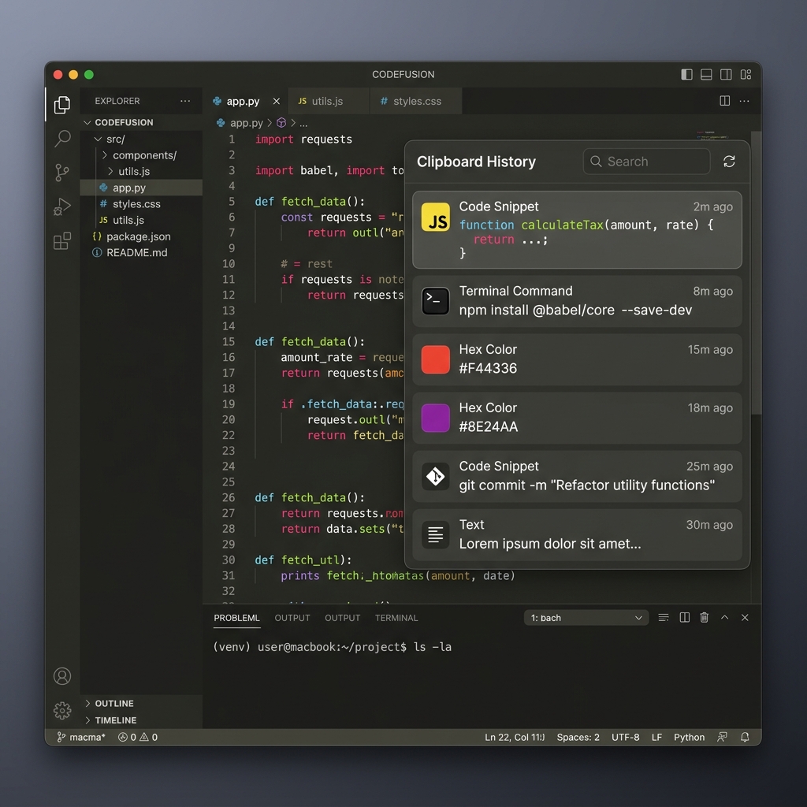Click the JS icon on calculateTax snippet

tap(435, 218)
